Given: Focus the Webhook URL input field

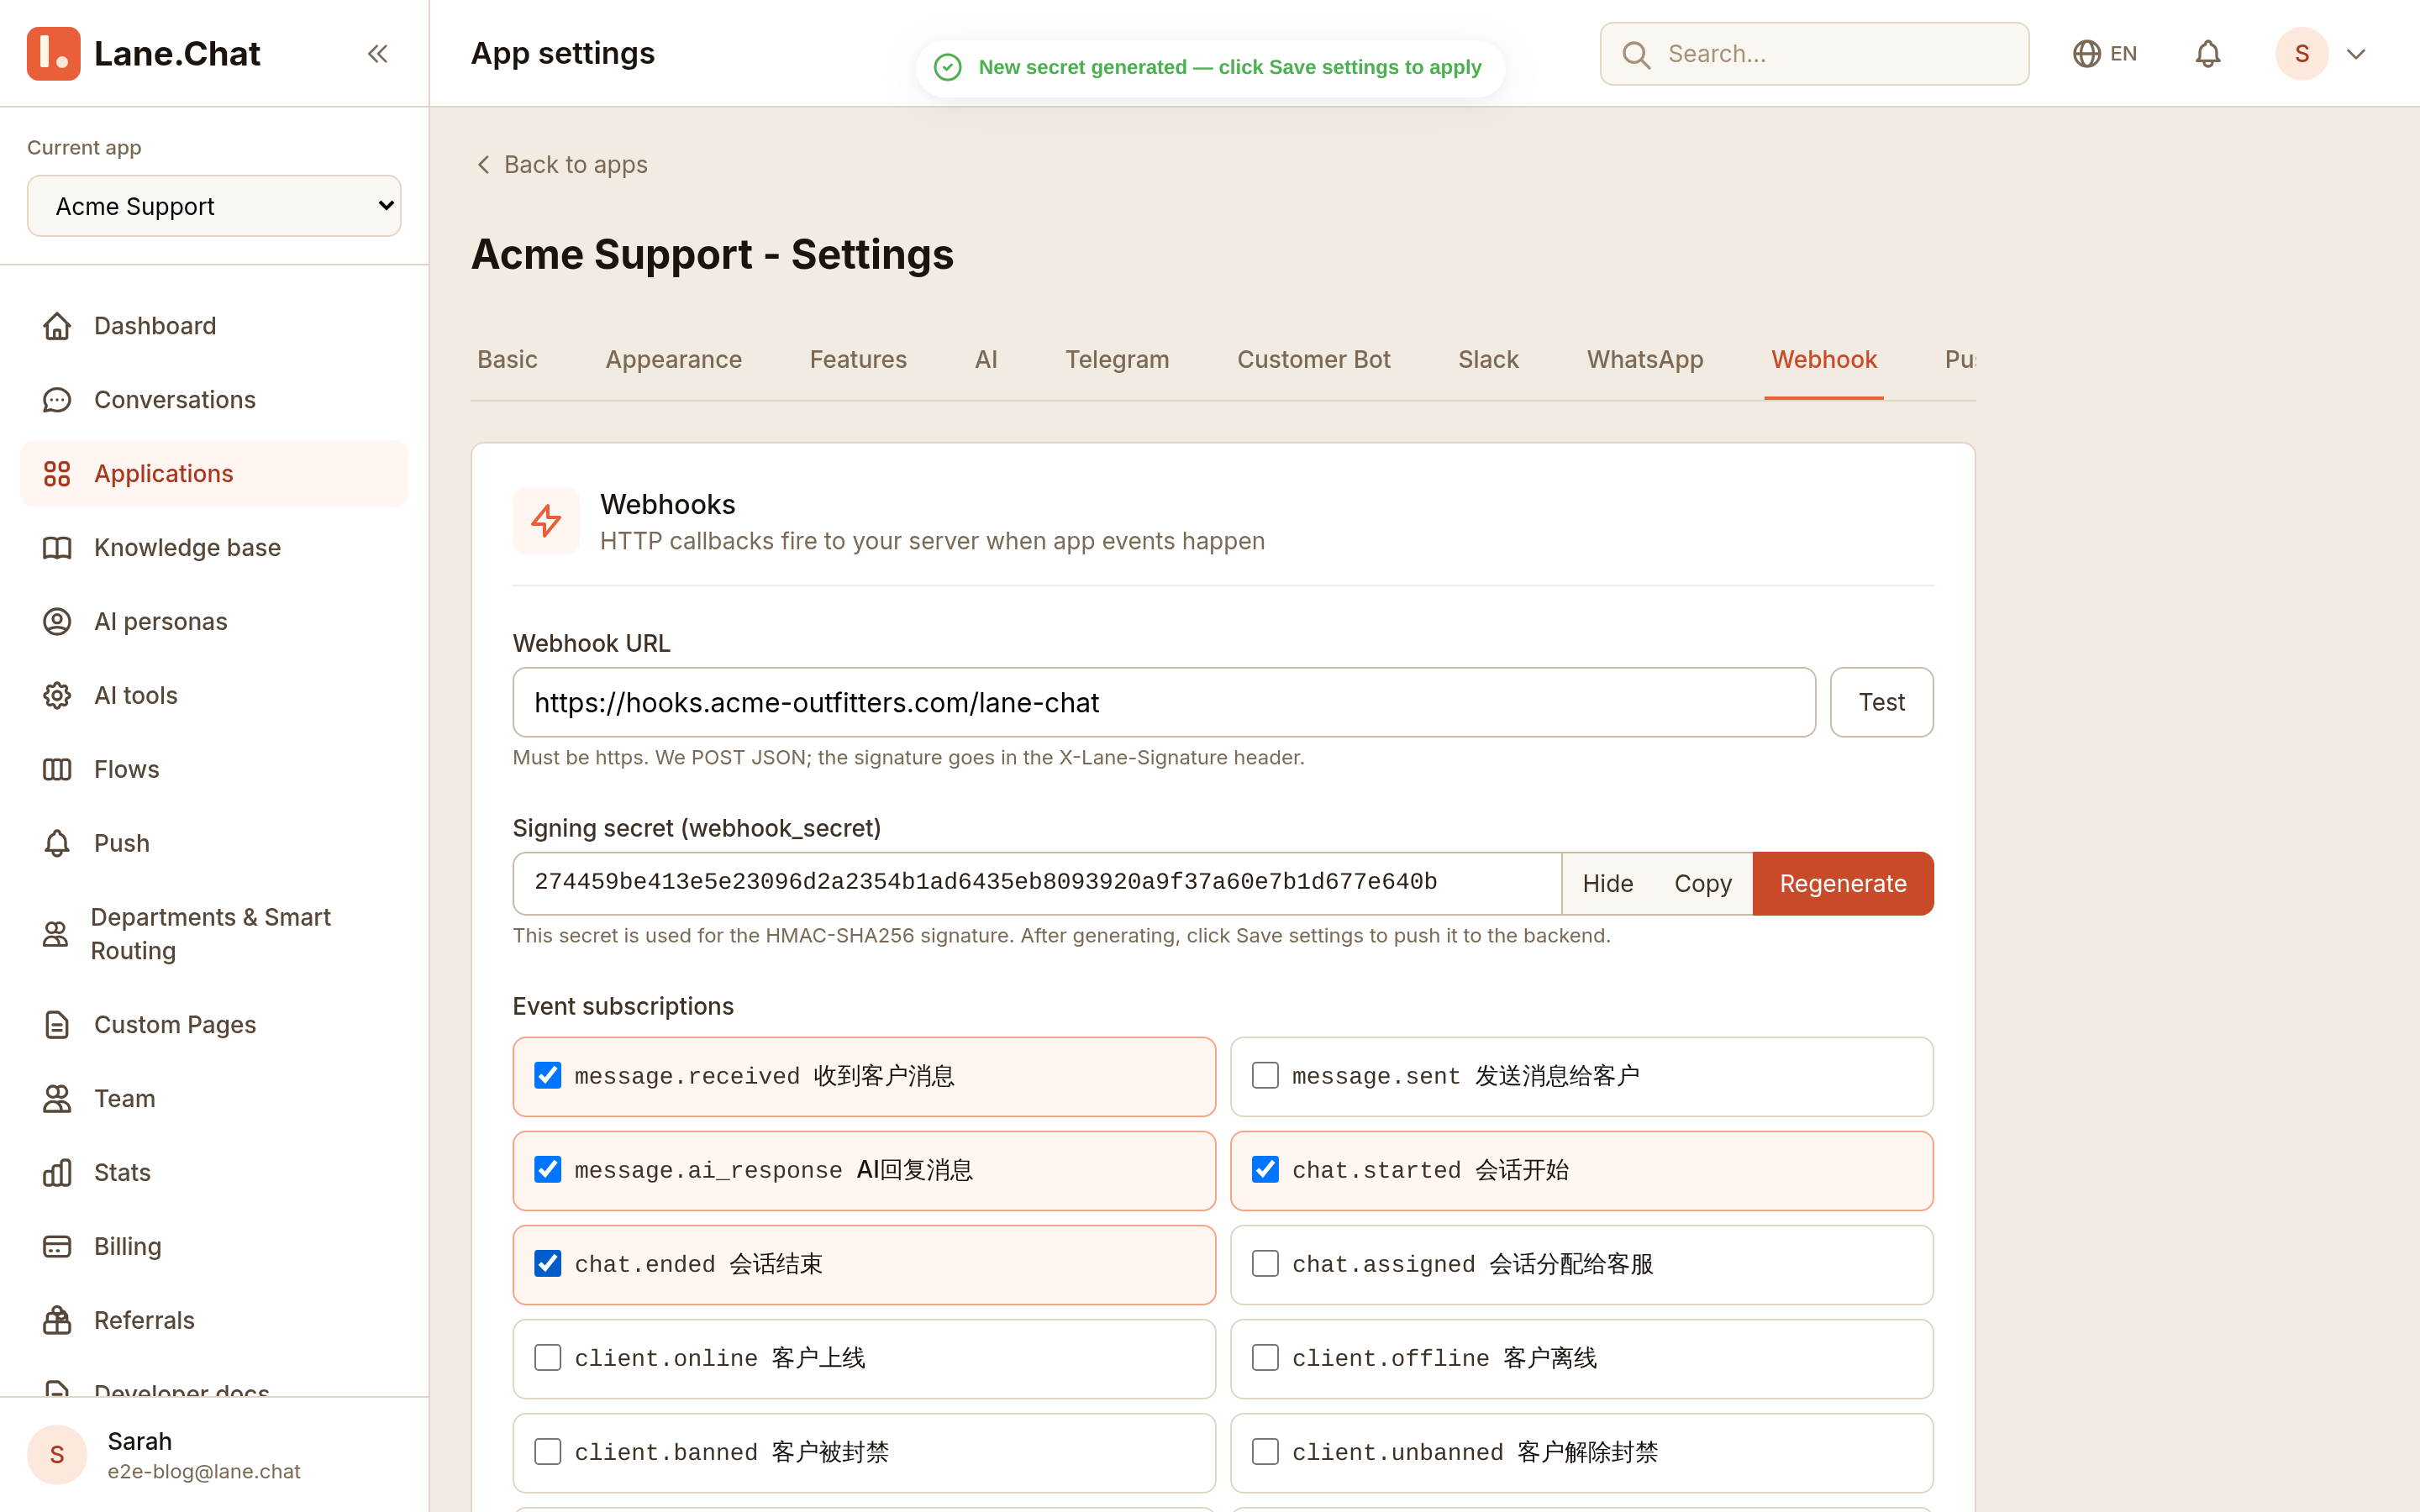Looking at the screenshot, I should tap(1164, 702).
